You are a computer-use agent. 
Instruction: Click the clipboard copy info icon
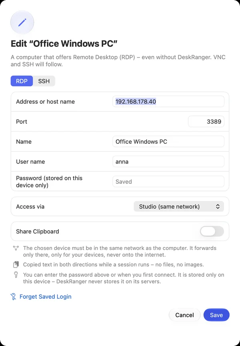[x=16, y=264]
